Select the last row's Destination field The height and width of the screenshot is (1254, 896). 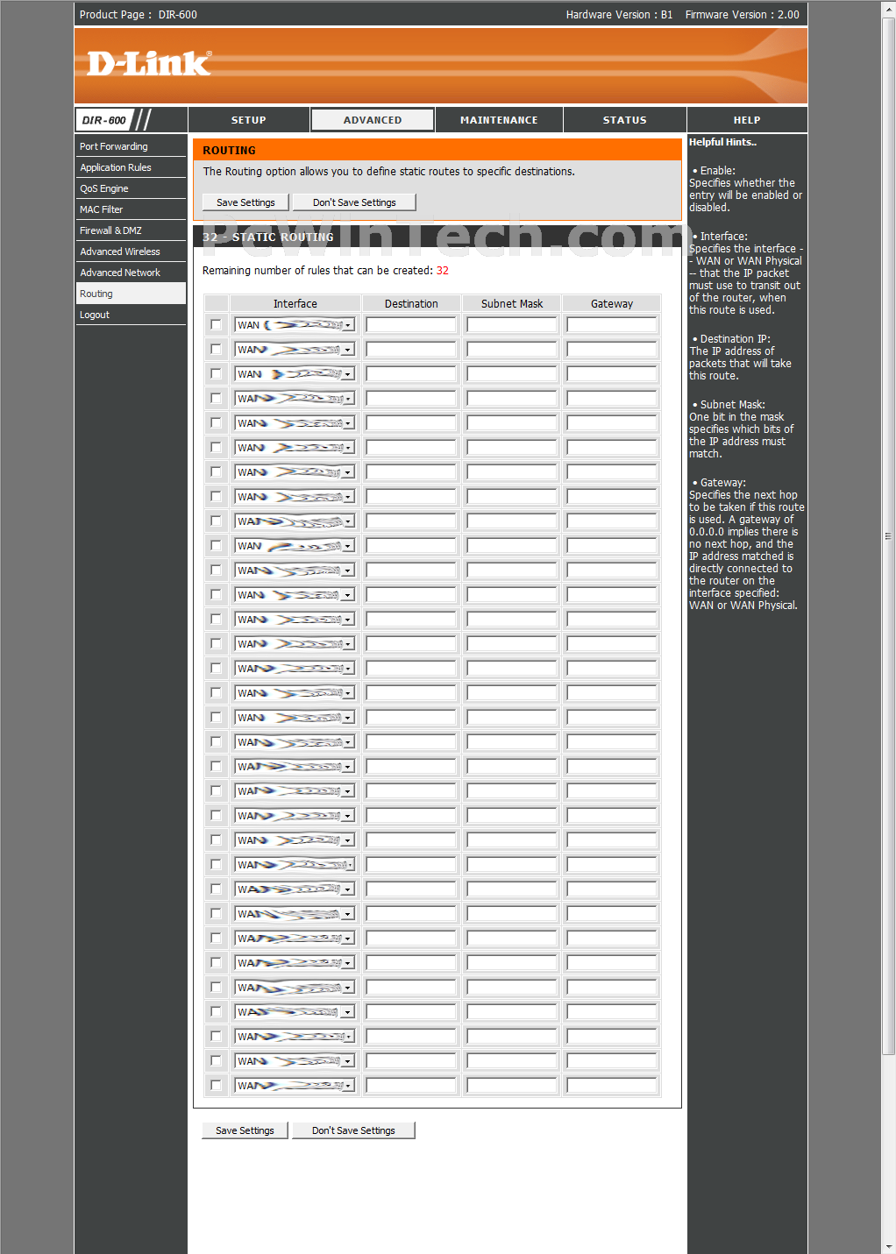coord(411,1086)
